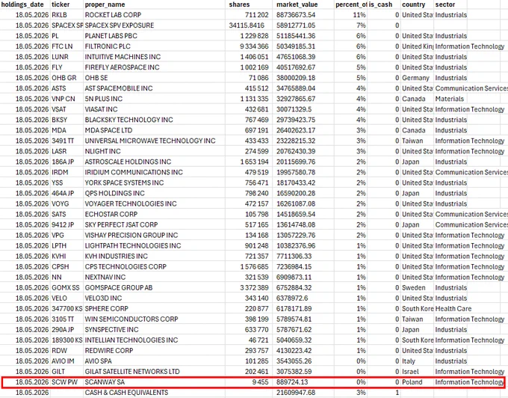Select the VOYG ticker cell
Image resolution: width=508 pixels, height=398 pixels.
tap(67, 203)
